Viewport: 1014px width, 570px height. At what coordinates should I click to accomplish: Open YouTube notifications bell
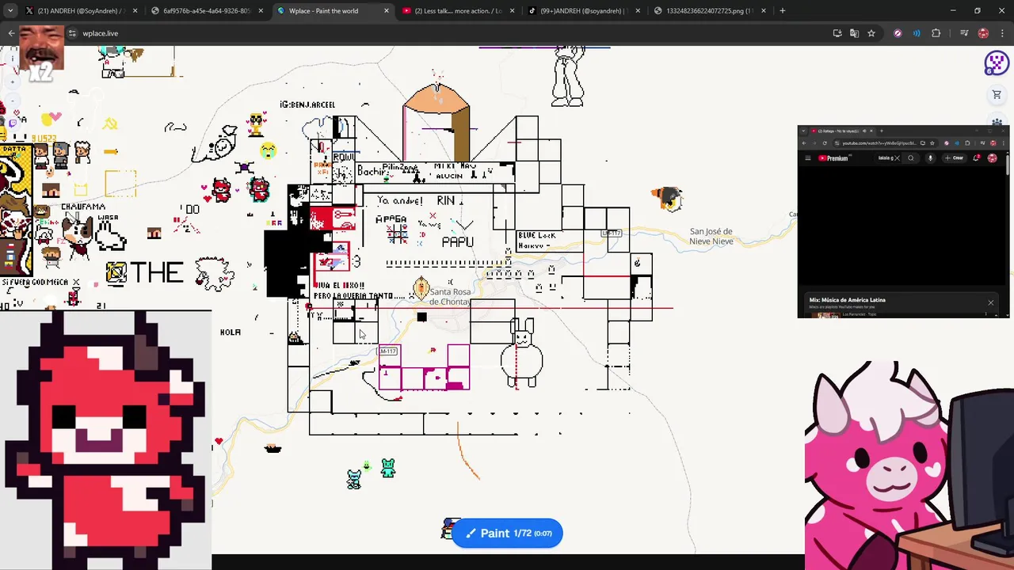point(977,158)
